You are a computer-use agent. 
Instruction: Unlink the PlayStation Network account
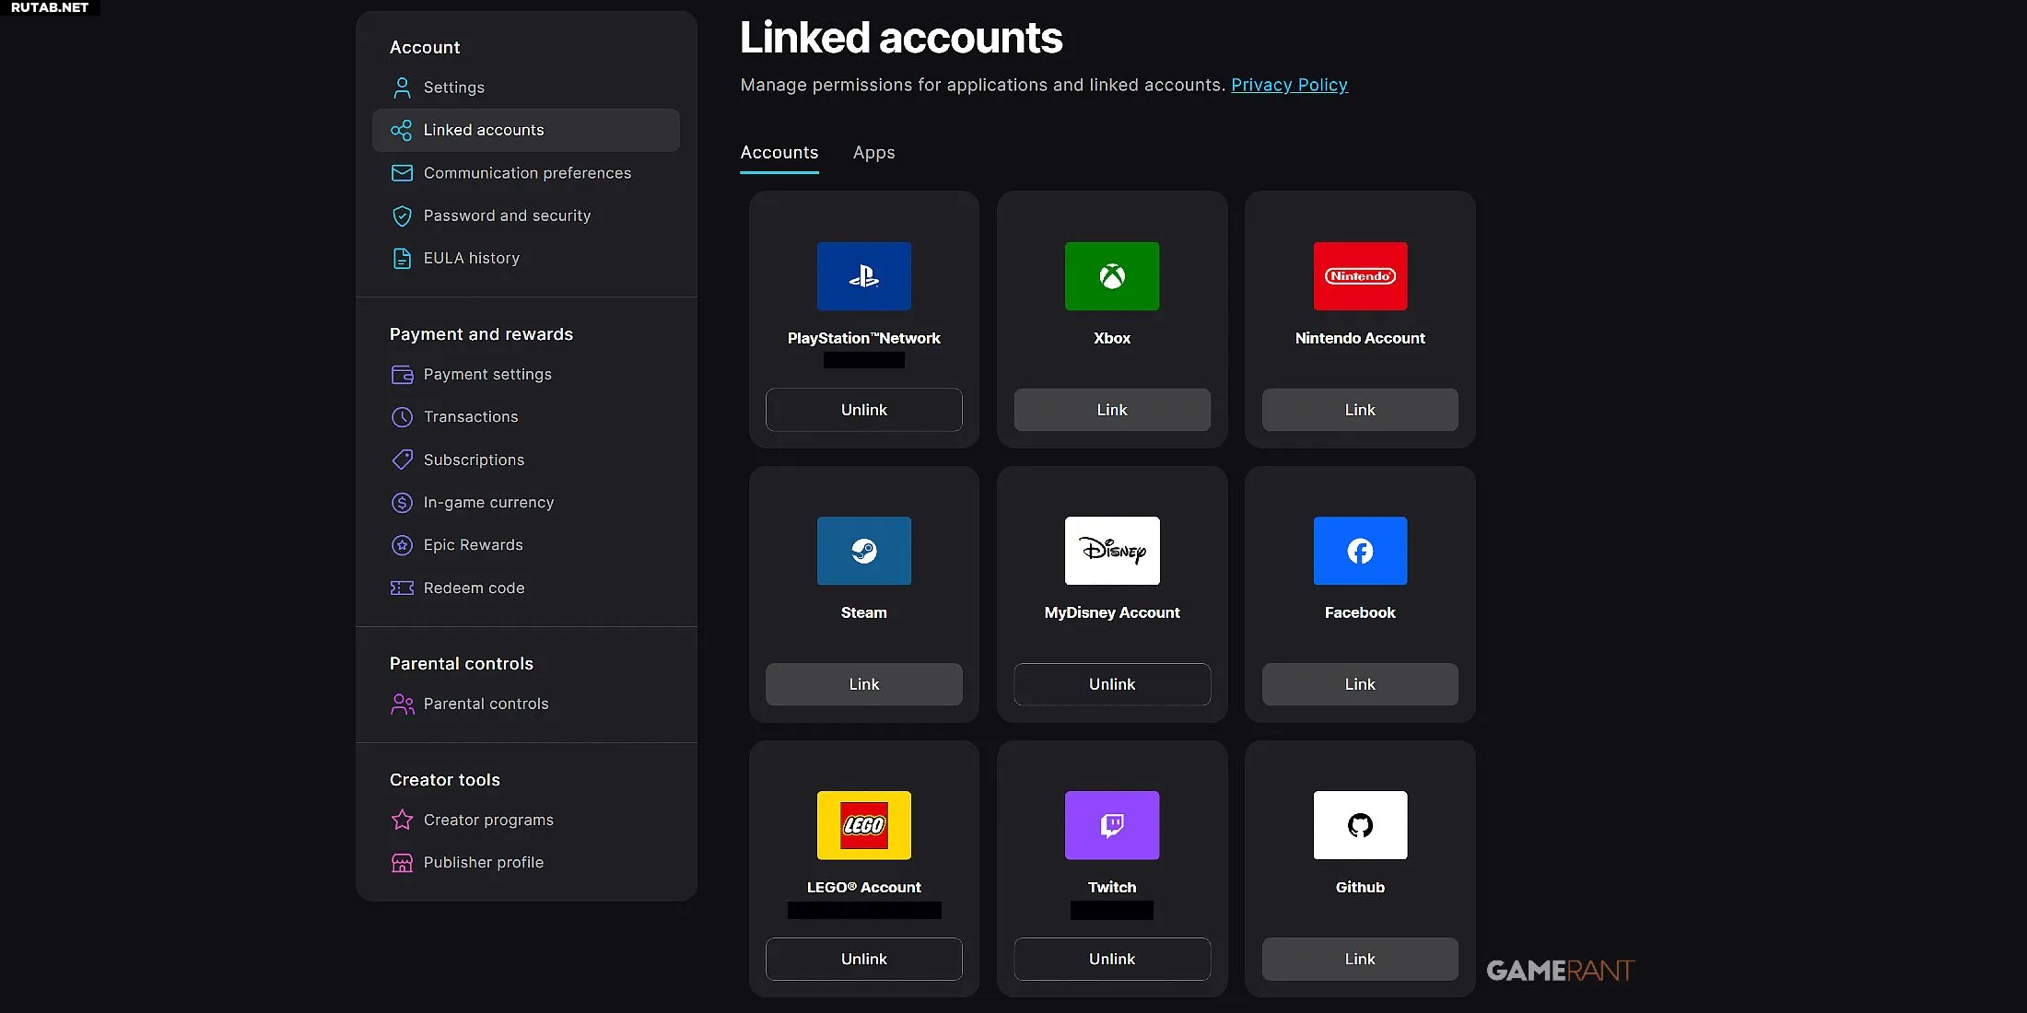point(863,410)
